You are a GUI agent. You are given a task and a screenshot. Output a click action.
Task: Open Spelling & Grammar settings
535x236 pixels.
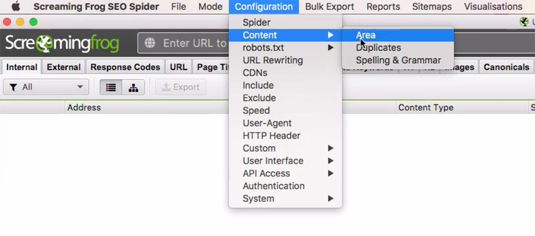click(398, 60)
